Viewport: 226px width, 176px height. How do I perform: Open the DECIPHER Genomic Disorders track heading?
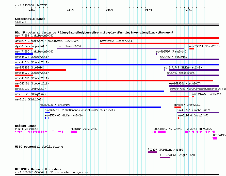(38, 169)
